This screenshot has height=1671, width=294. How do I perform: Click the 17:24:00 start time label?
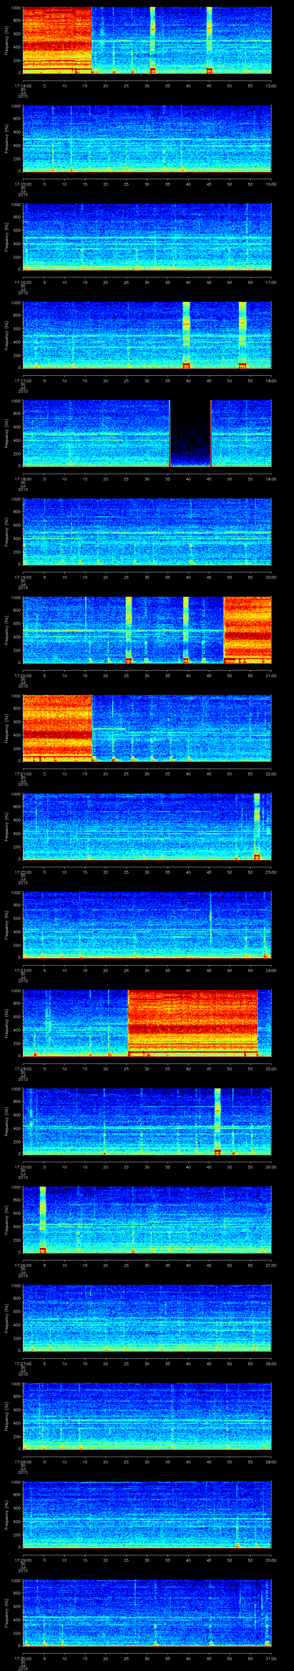click(23, 1068)
